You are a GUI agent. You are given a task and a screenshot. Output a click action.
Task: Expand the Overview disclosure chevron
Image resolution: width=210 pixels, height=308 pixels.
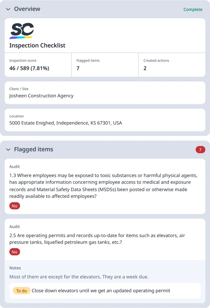point(8,9)
